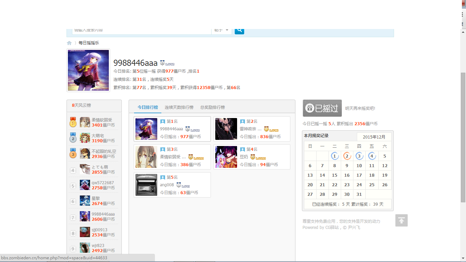Click the blue search magnifier button
Screen dimensions: 466x262
[239, 30]
